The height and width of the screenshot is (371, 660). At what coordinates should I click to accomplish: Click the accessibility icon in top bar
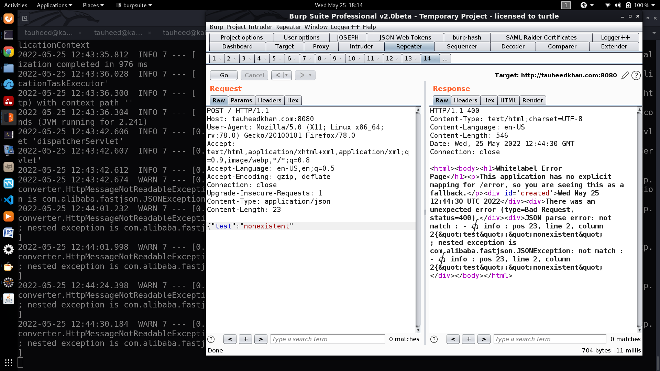[x=583, y=5]
